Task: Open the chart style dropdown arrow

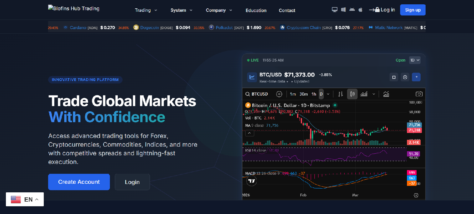Action: [374, 94]
